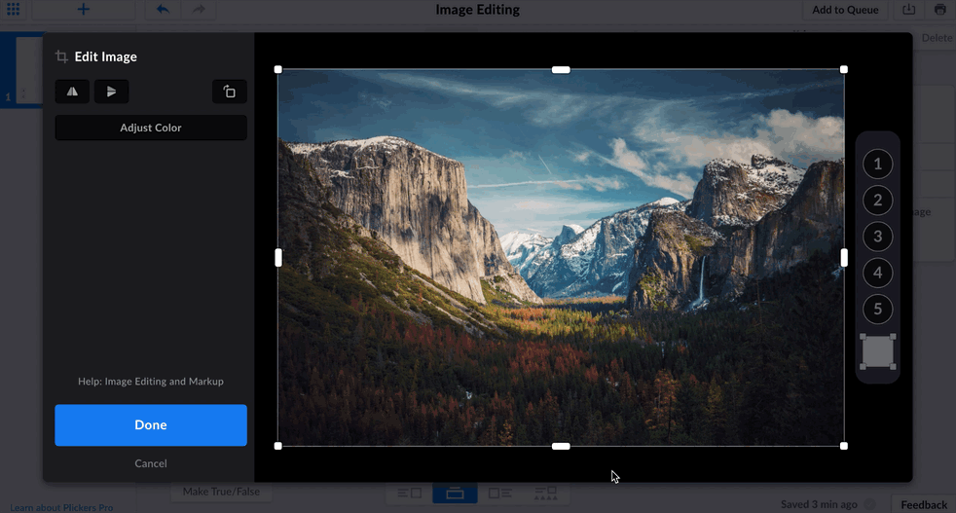Viewport: 956px width, 513px height.
Task: Open the Adjust Color panel
Action: tap(151, 128)
